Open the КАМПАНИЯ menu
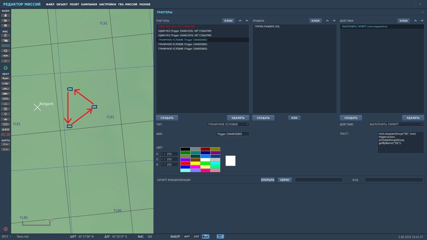Screen dimensions: 427x240 [x=89, y=4]
